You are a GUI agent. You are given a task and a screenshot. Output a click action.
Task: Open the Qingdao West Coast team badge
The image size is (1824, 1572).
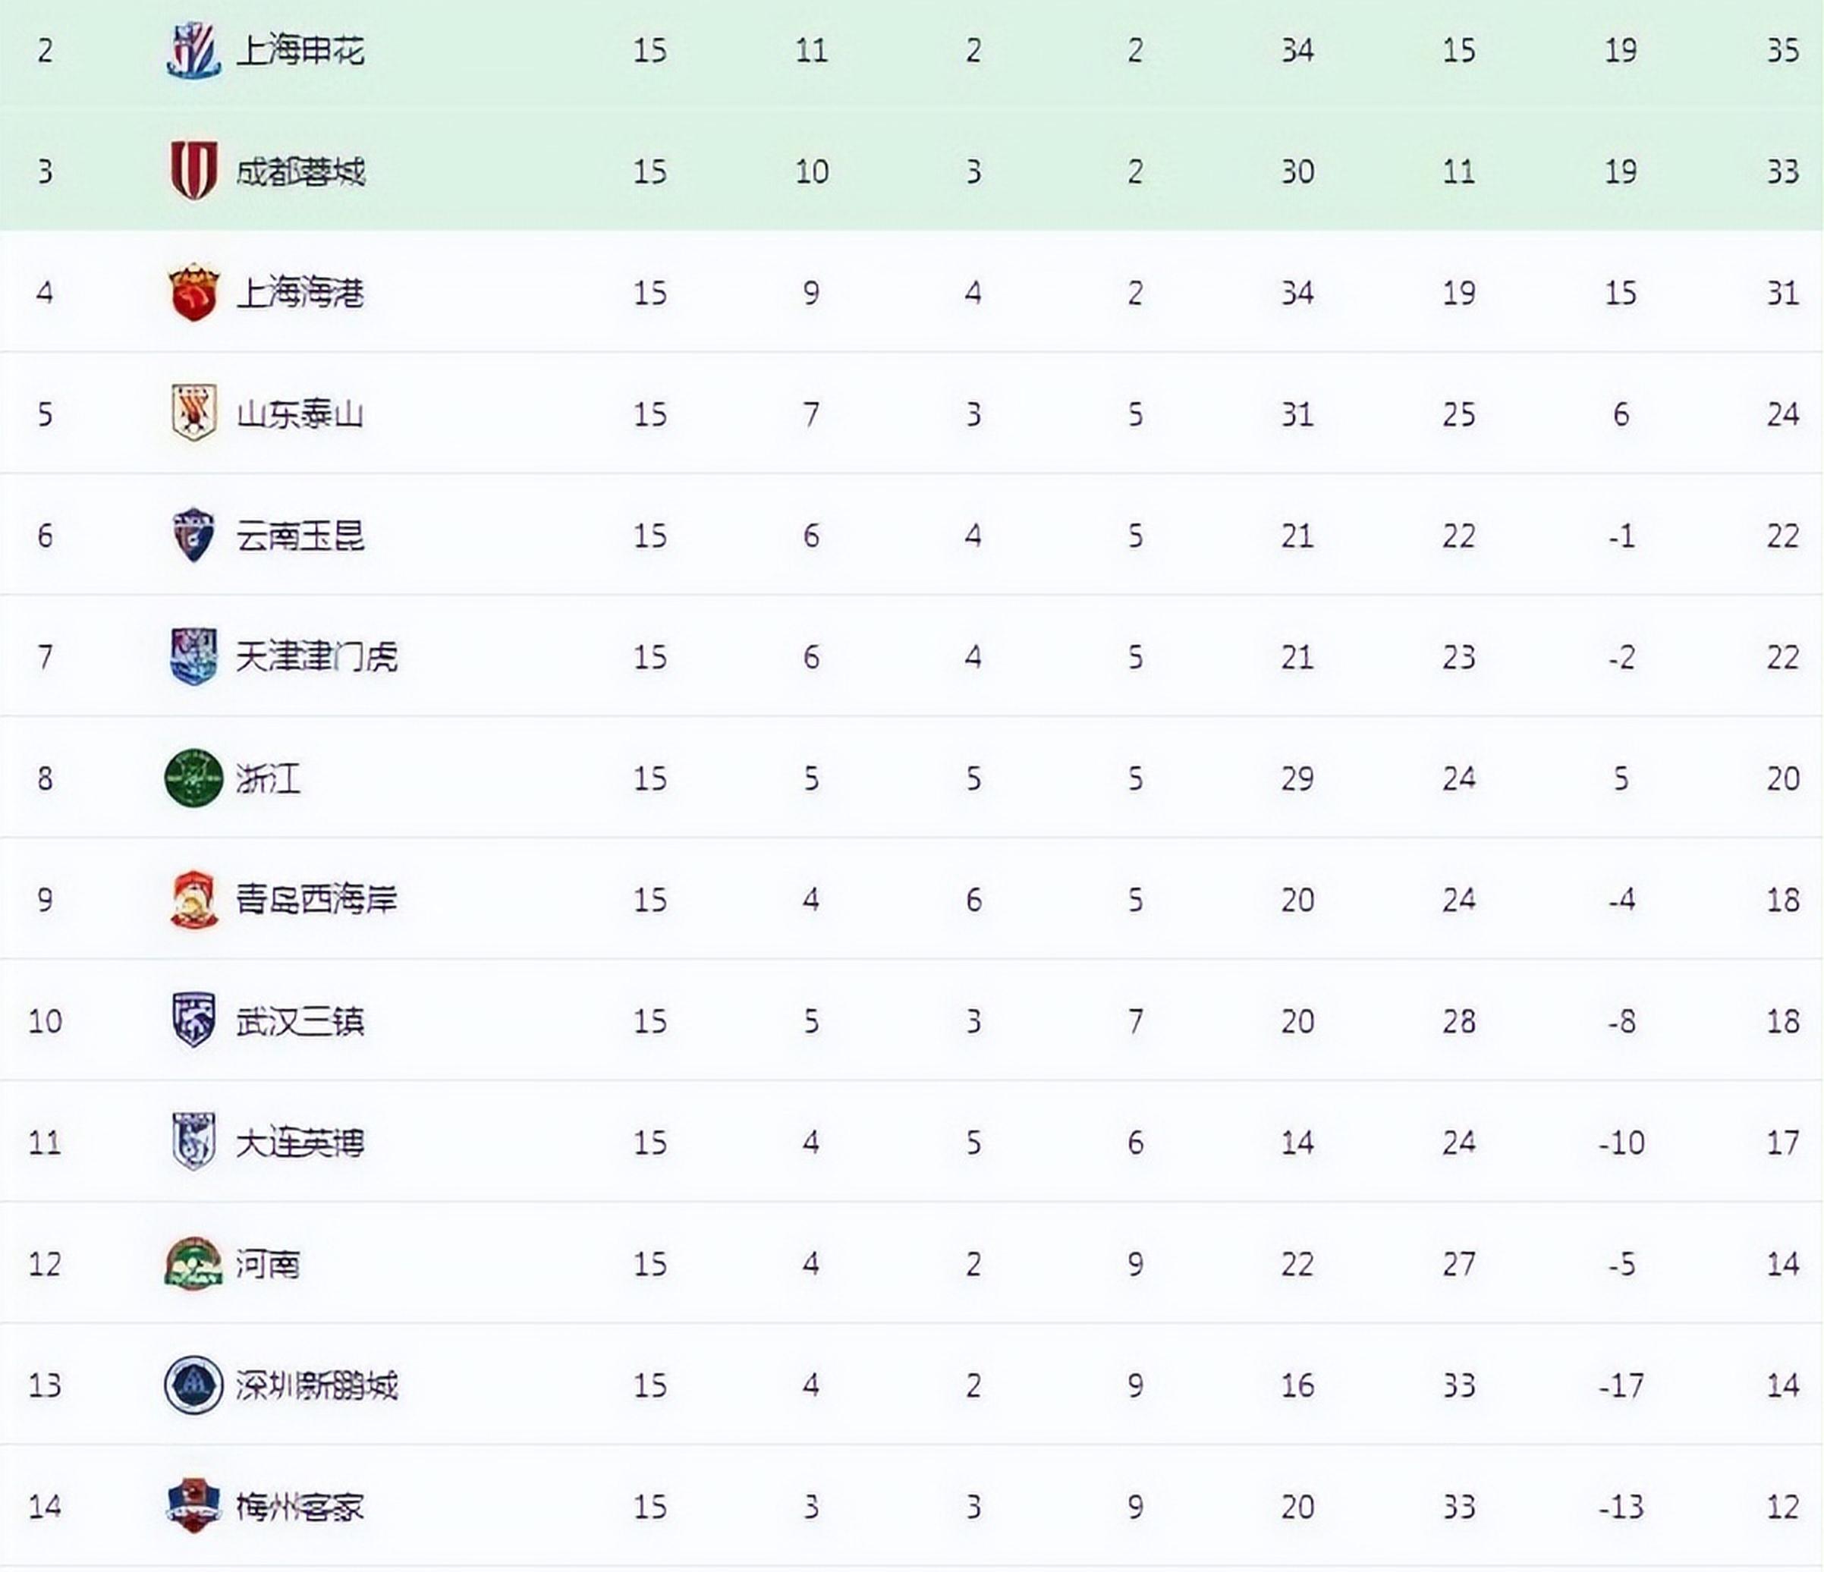[x=193, y=898]
